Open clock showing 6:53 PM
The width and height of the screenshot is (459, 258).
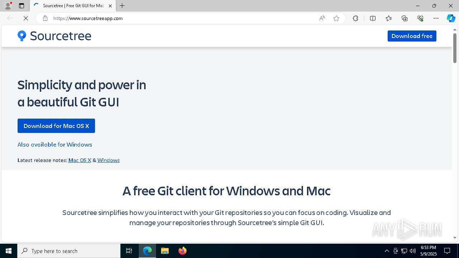(428, 251)
